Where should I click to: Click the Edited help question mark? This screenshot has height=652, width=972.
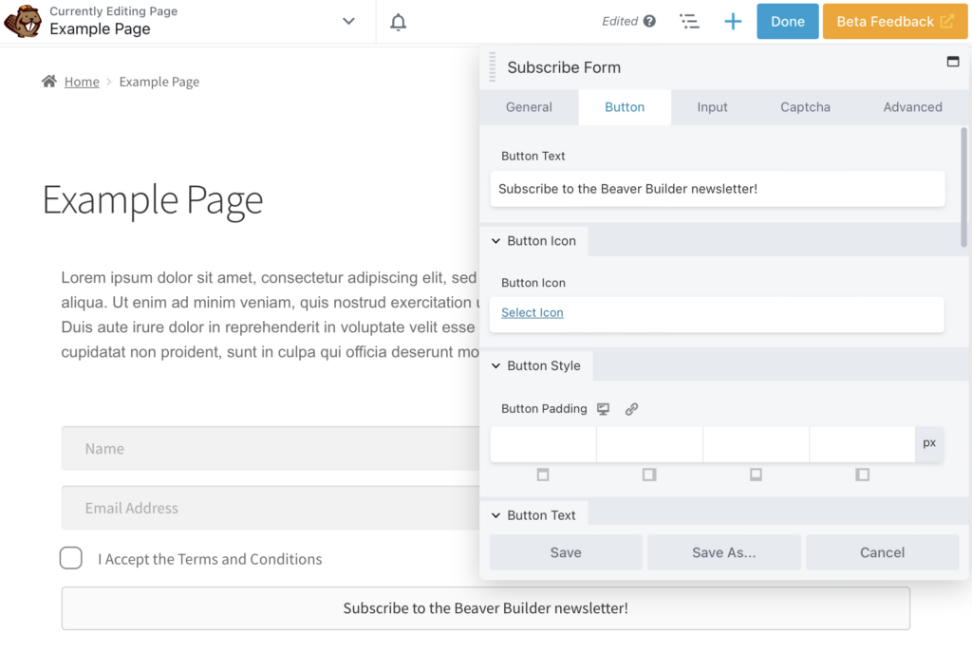[x=649, y=21]
